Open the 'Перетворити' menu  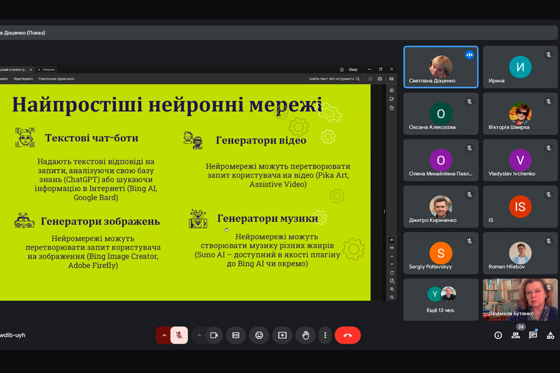[x=23, y=79]
